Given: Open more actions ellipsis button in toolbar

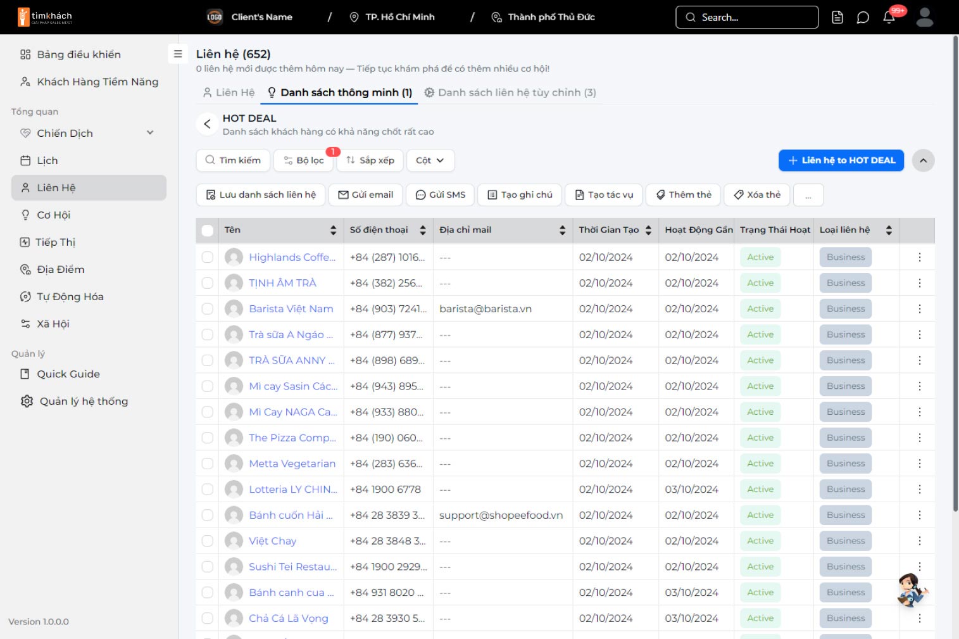Looking at the screenshot, I should tap(808, 195).
